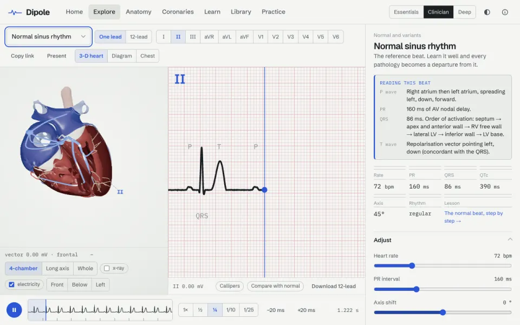Open the Normal sinus rhythm dropdown
520x325 pixels.
48,36
